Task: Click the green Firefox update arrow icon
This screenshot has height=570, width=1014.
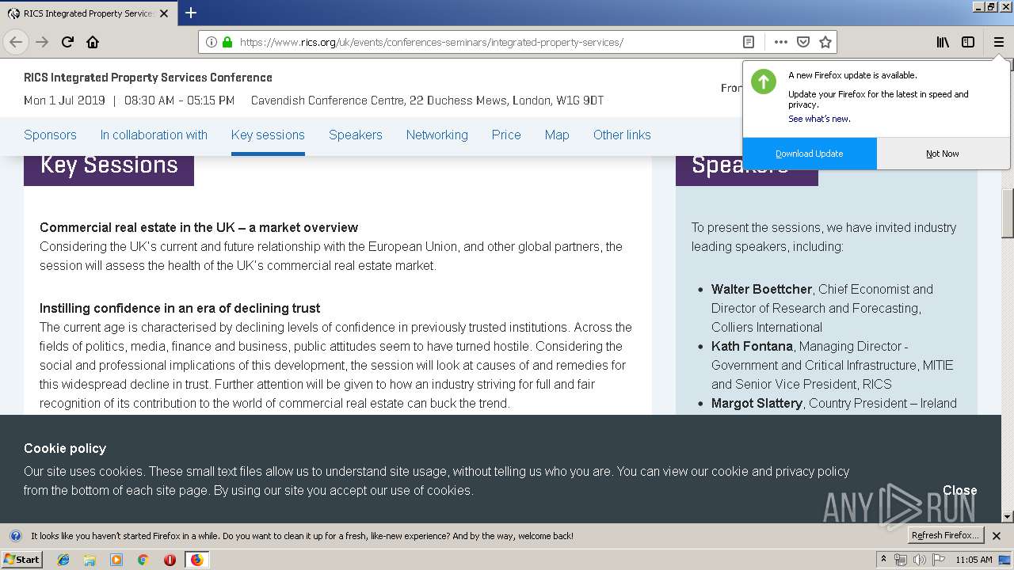Action: [764, 81]
